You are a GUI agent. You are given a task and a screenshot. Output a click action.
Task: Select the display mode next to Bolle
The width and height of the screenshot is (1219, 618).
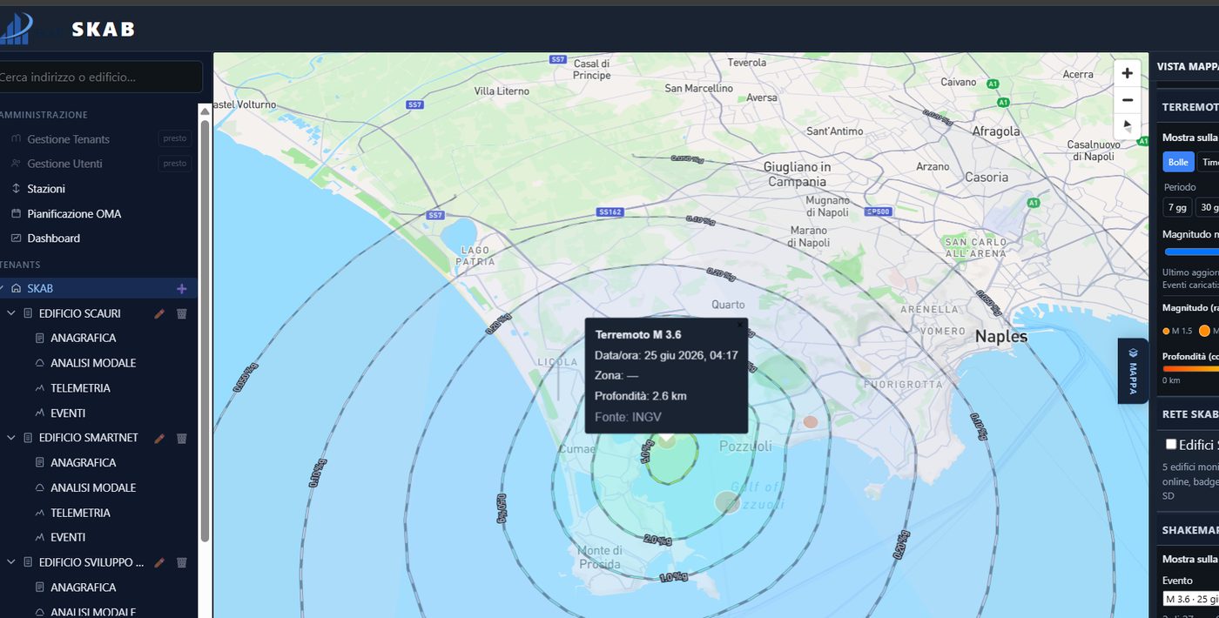point(1209,162)
